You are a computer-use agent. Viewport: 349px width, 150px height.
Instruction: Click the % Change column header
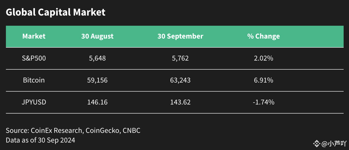click(x=264, y=36)
